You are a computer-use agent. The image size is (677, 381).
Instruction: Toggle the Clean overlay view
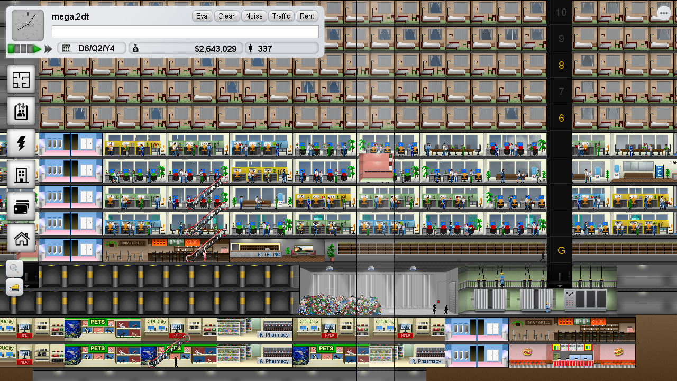point(227,16)
